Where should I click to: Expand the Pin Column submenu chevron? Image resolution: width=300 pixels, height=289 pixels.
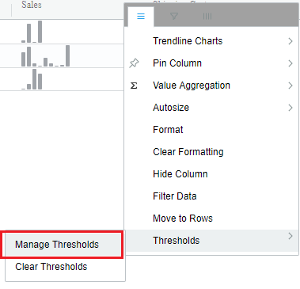(x=291, y=63)
